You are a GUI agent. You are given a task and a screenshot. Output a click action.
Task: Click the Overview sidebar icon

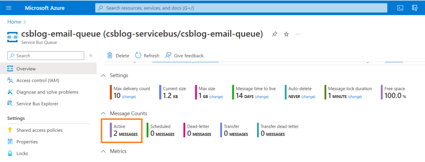click(x=10, y=69)
